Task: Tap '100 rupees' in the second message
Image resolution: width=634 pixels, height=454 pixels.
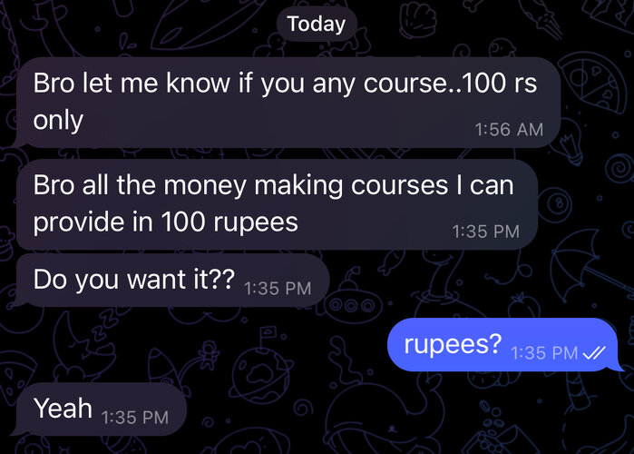Action: point(229,222)
